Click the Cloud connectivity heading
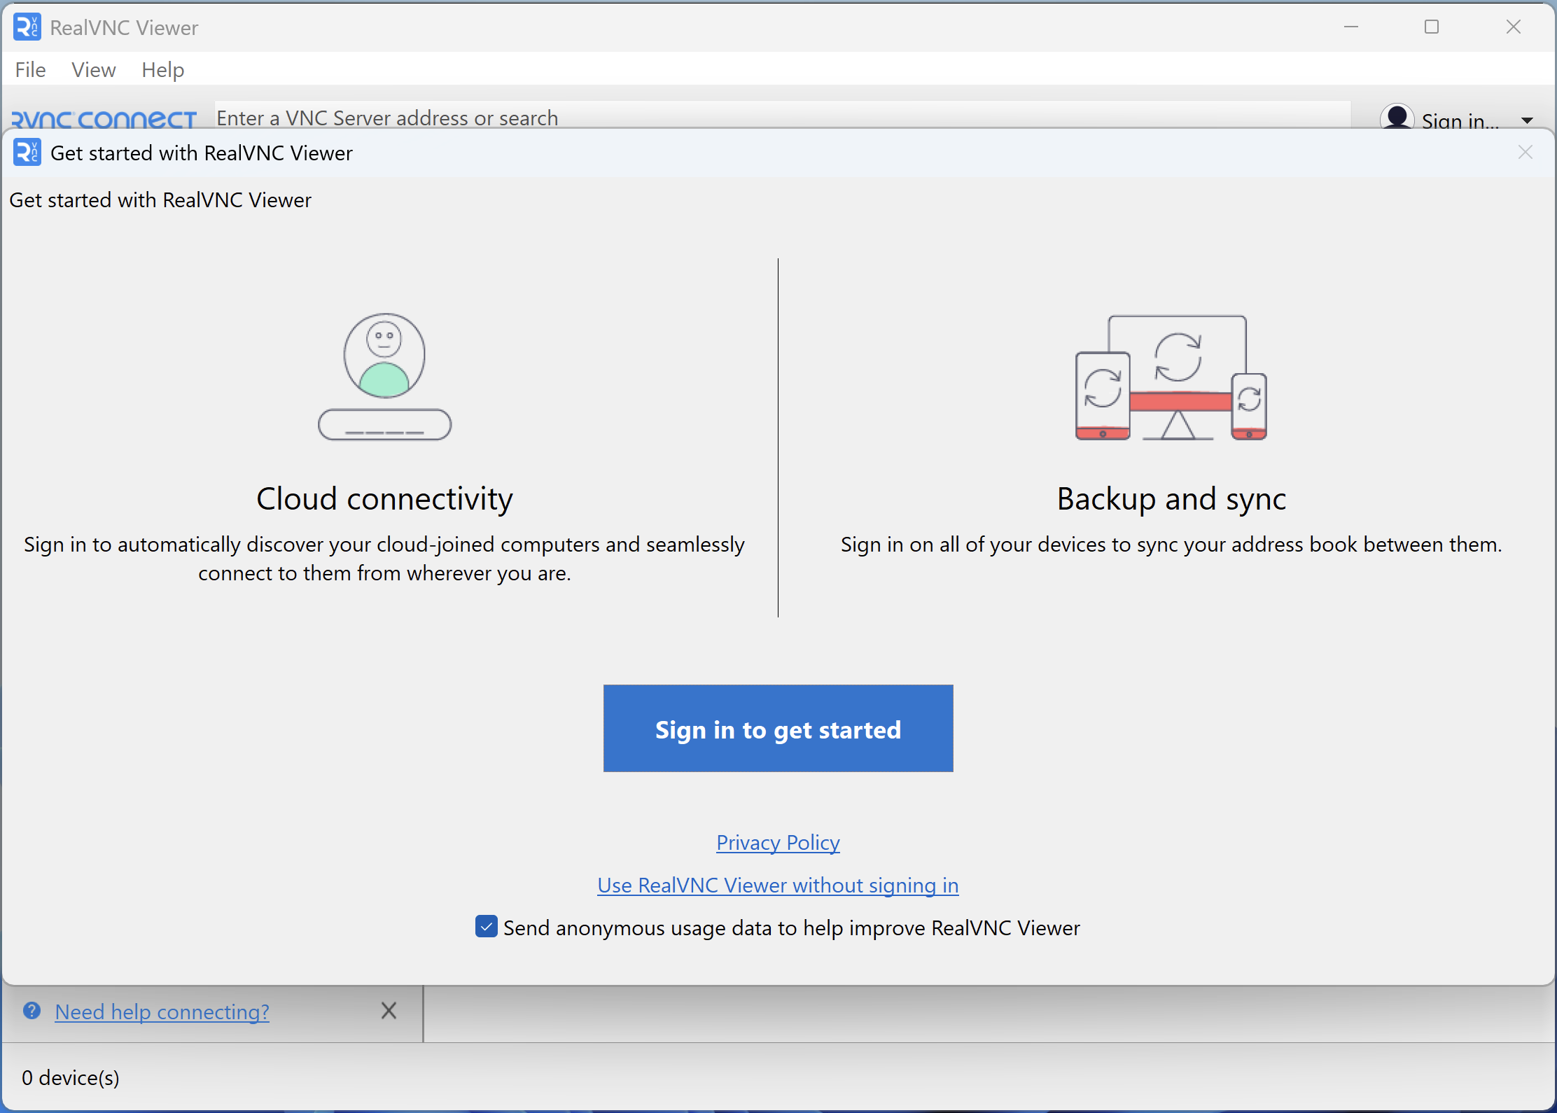This screenshot has height=1113, width=1557. click(x=384, y=498)
